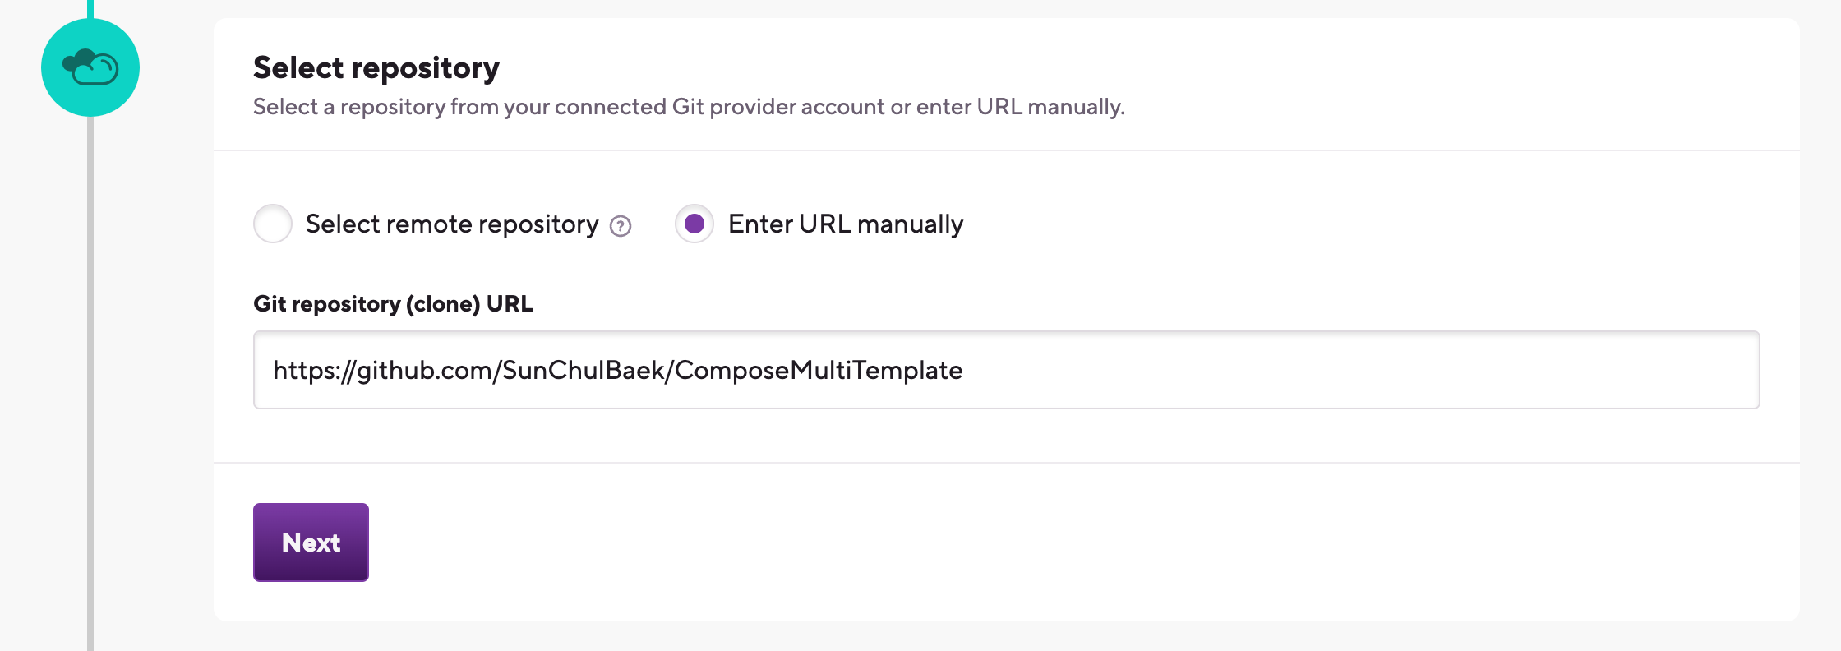Click the 'Select repository' heading
This screenshot has width=1841, height=651.
click(x=376, y=67)
